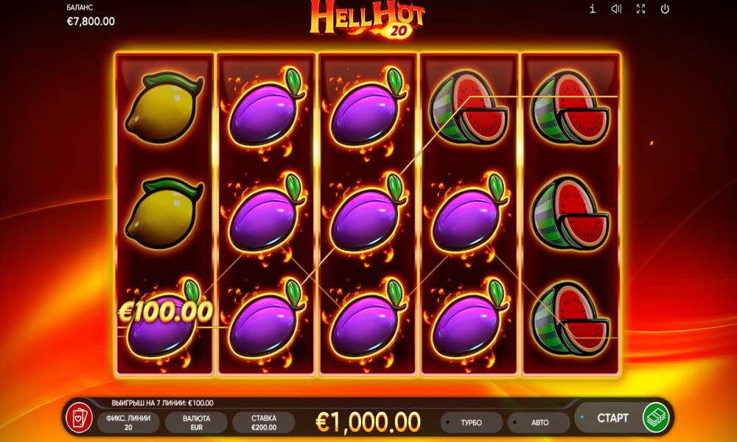Select the bottom-right watermelon symbol
This screenshot has width=737, height=442.
click(x=570, y=318)
